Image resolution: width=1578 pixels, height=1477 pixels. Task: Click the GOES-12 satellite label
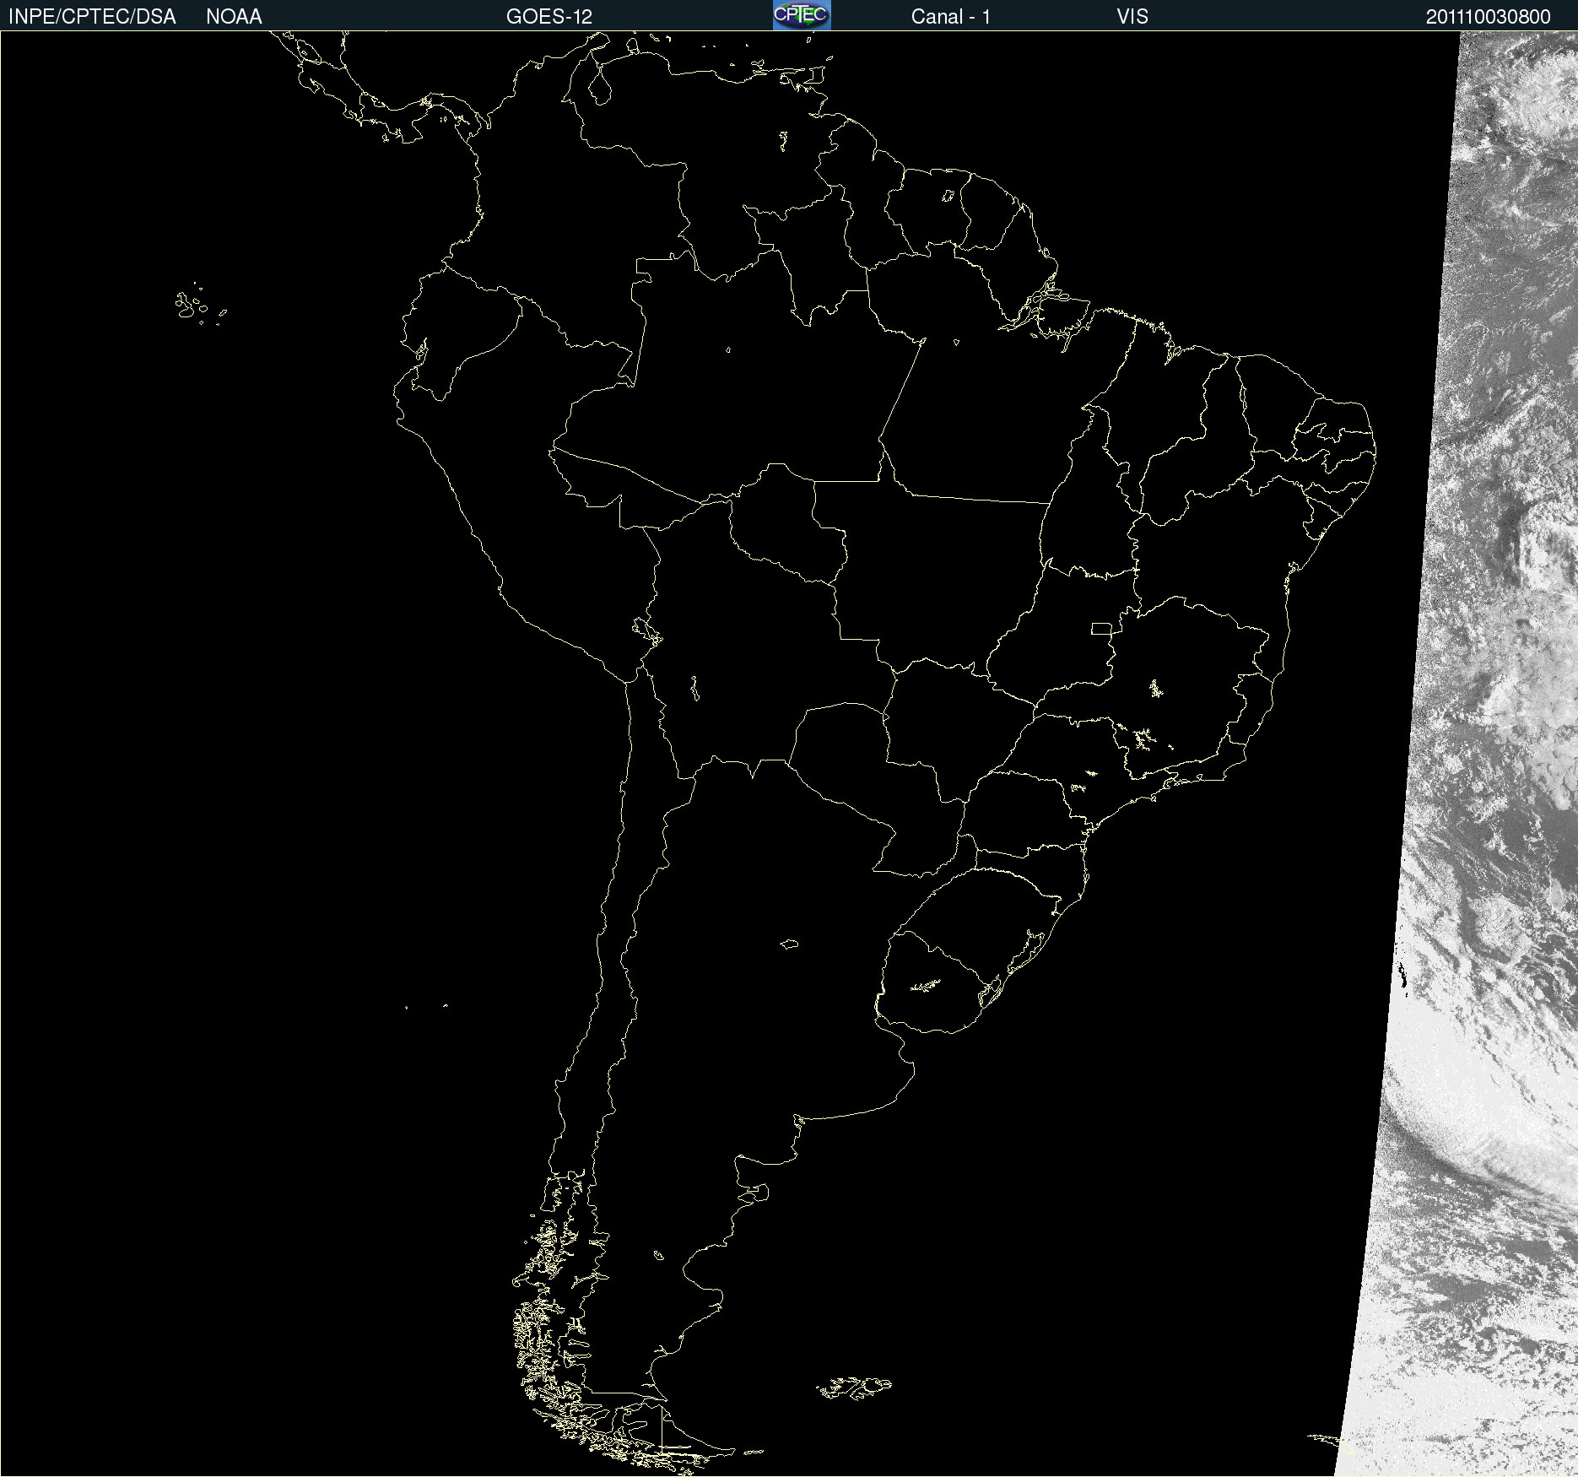(x=549, y=17)
